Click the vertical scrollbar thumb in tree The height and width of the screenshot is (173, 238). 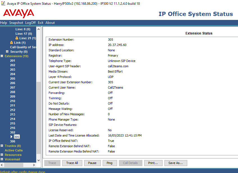(x=38, y=118)
